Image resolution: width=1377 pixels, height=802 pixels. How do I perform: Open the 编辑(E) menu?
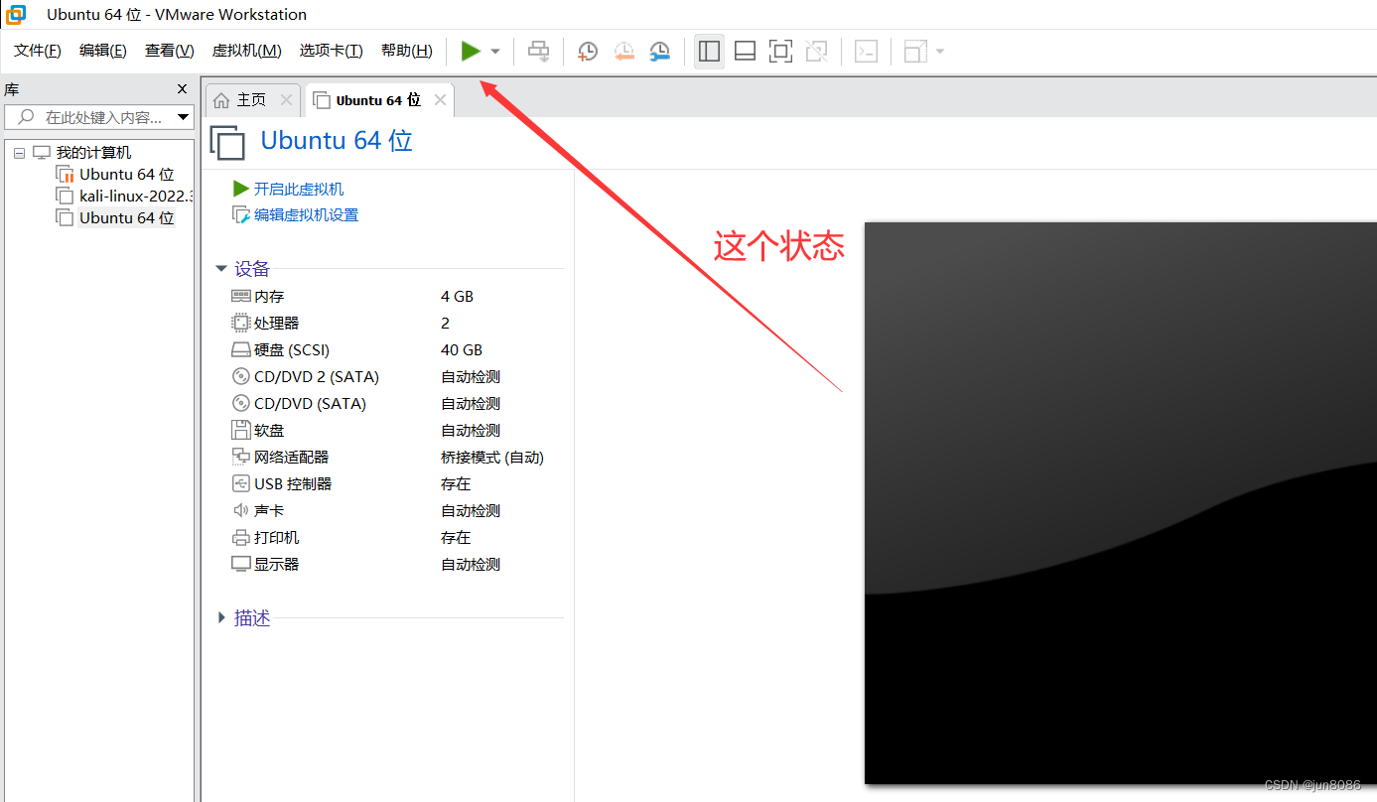coord(103,51)
